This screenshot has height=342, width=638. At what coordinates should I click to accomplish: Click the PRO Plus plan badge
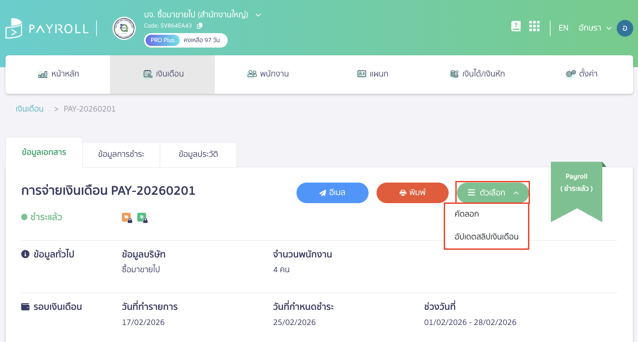tap(162, 40)
